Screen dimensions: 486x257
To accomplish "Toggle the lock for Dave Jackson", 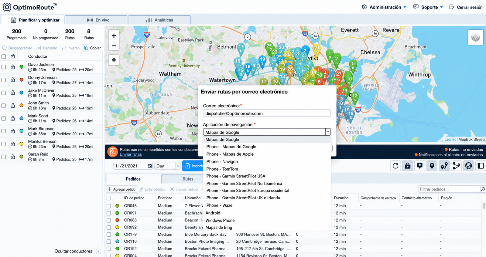I will click(13, 67).
